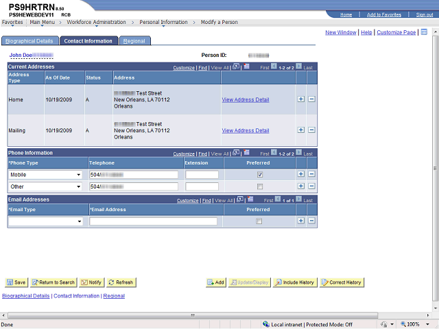The width and height of the screenshot is (439, 329).
Task: Add a row after Home address
Action: (x=300, y=99)
